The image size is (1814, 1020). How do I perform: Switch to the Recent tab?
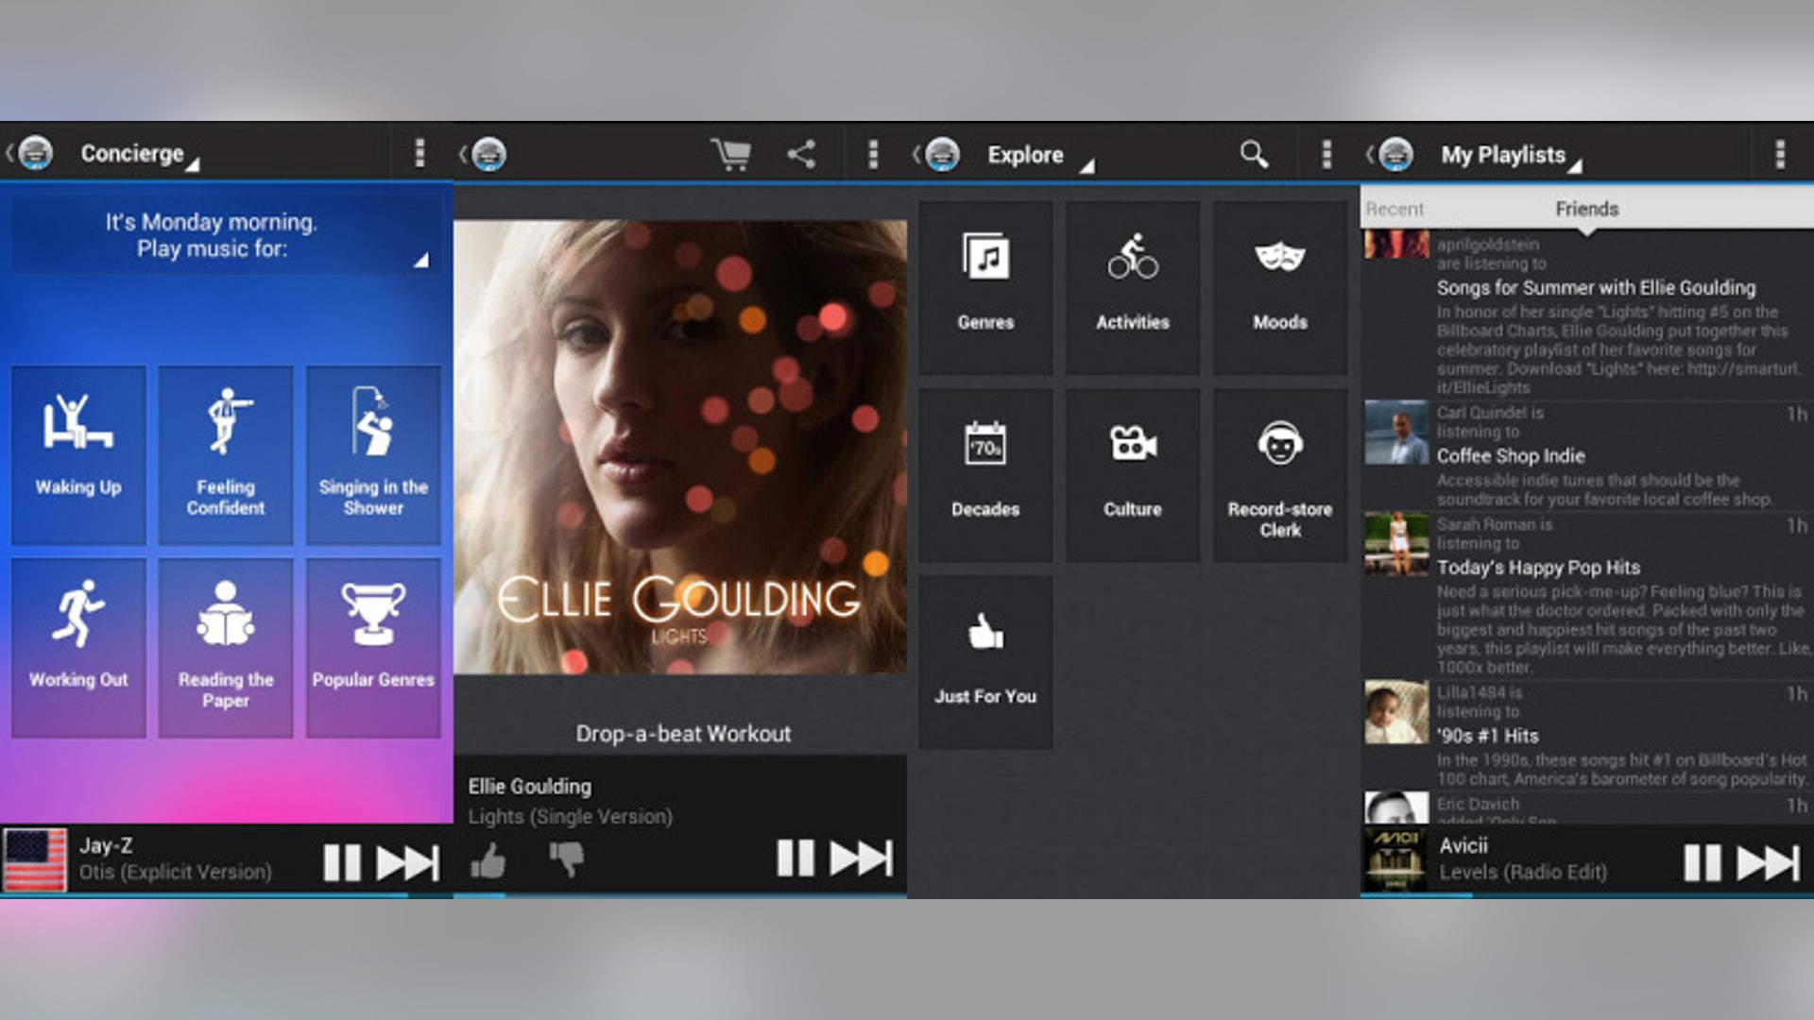pyautogui.click(x=1397, y=209)
